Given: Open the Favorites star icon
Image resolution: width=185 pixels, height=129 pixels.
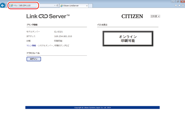Looking at the screenshot, I should point(179,6).
